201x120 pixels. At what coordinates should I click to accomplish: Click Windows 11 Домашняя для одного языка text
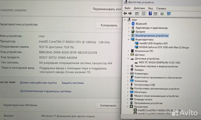[68, 116]
